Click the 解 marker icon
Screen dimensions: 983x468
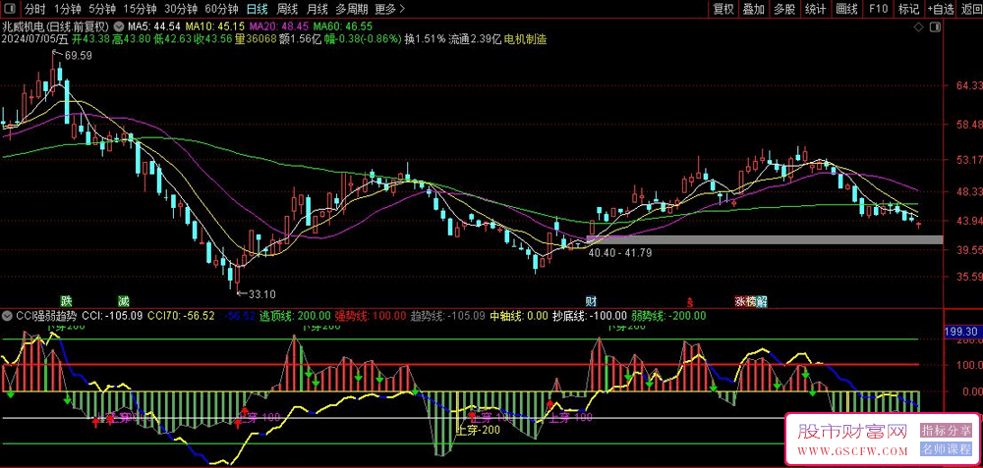coord(763,300)
